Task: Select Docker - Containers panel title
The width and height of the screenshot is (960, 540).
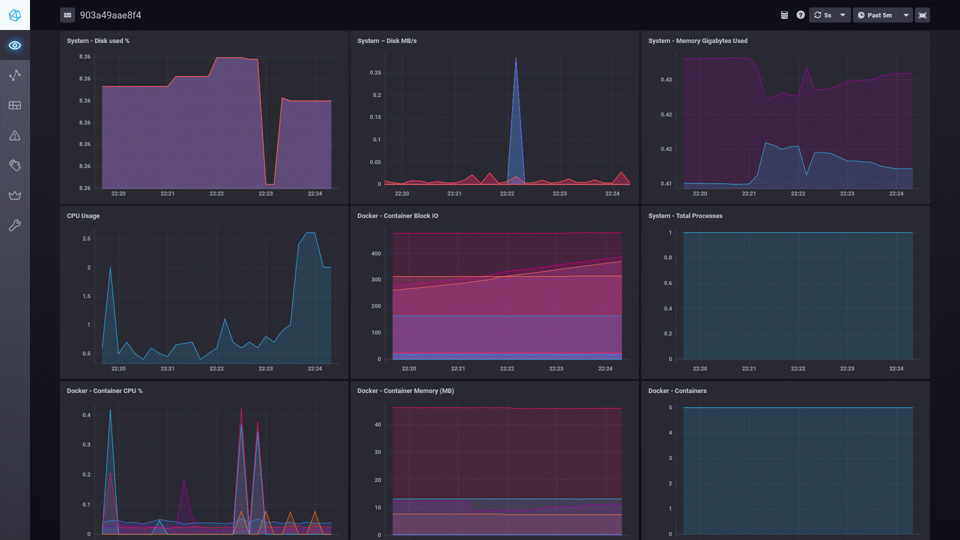Action: [677, 391]
